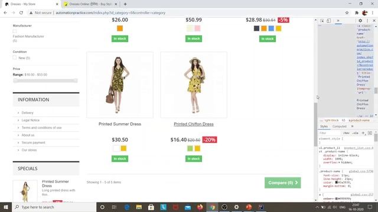Show hidden system tray icons
Viewport: 378px width, 212px height.
point(317,207)
